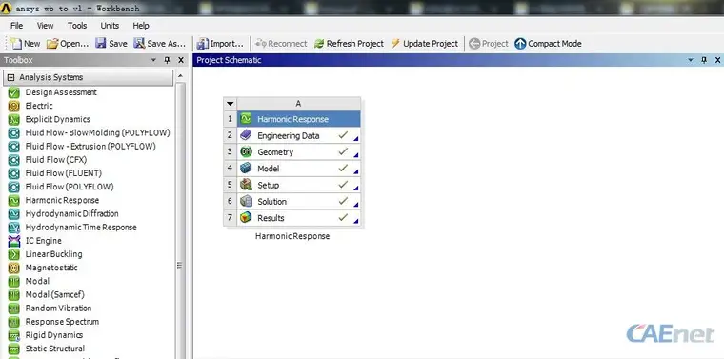The height and width of the screenshot is (359, 724).
Task: Click the Explicit Dynamics icon
Action: (x=14, y=119)
